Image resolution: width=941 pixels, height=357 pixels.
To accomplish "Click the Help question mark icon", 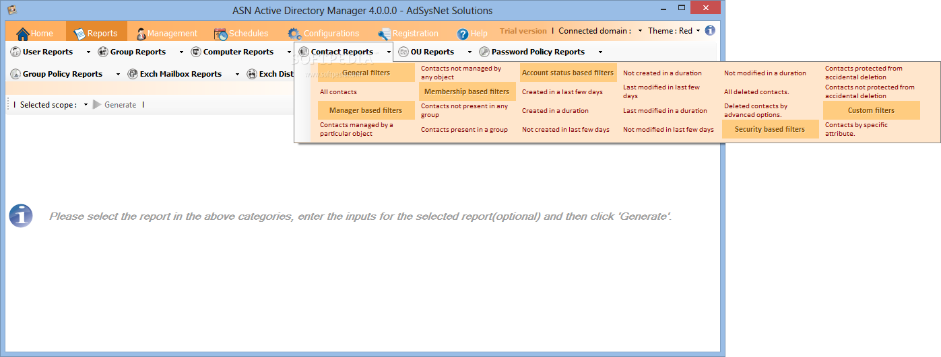I will (463, 34).
